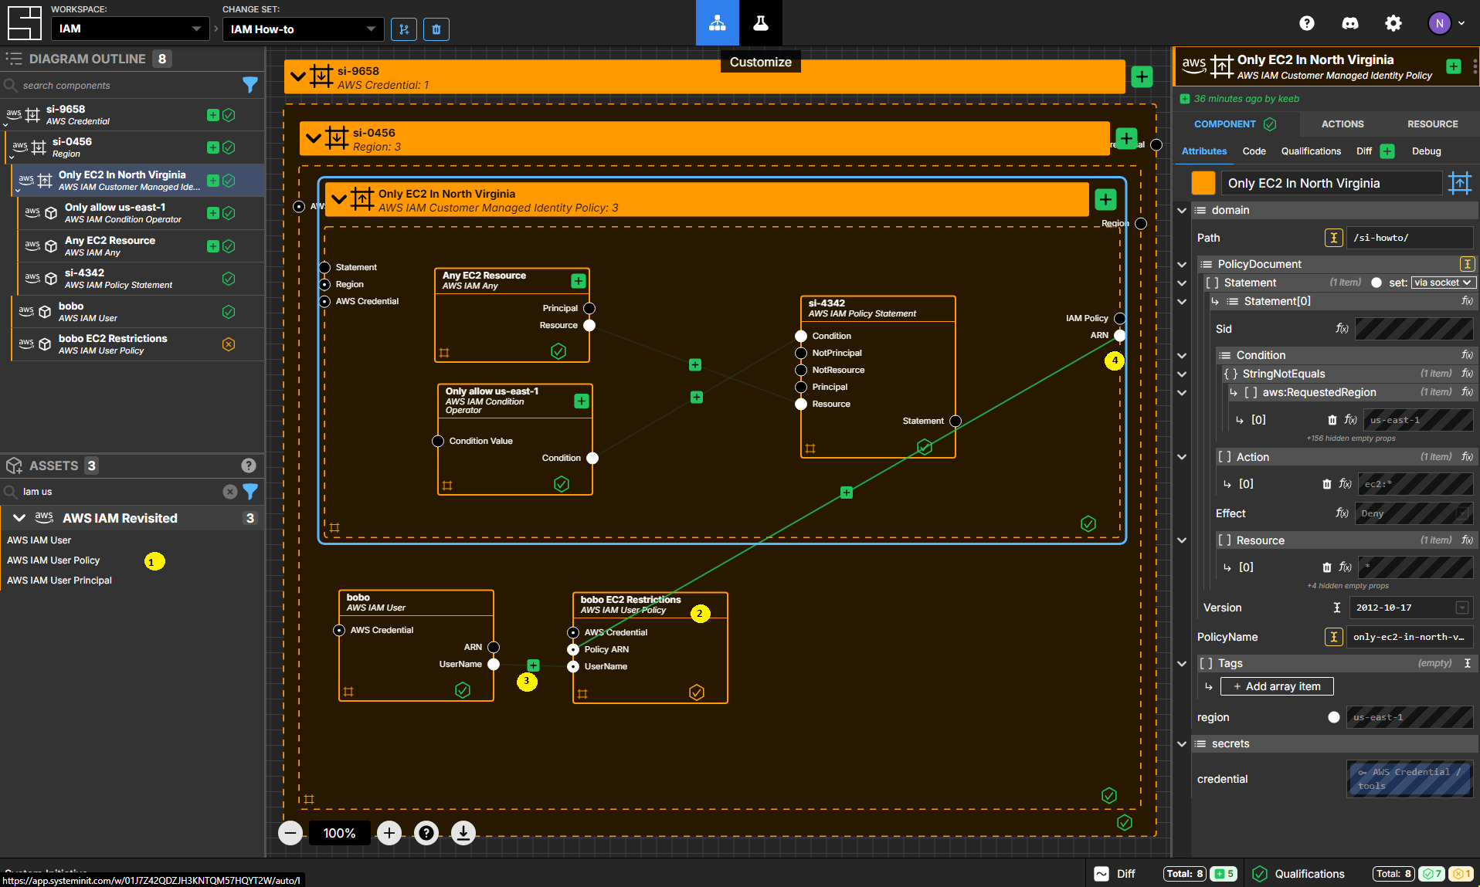Open the assets panel help icon
Viewport: 1480px width, 887px height.
pos(248,466)
